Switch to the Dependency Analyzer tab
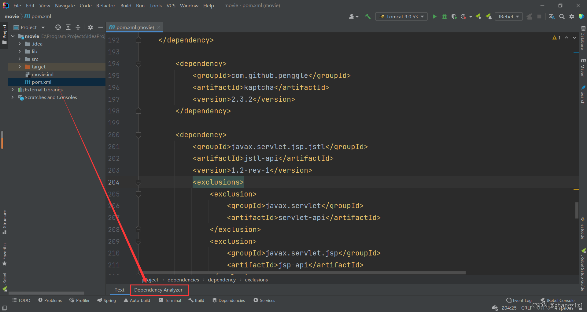The image size is (587, 312). (158, 290)
